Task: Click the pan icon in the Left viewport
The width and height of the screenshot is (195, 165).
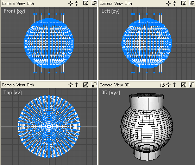Action: click(x=168, y=4)
